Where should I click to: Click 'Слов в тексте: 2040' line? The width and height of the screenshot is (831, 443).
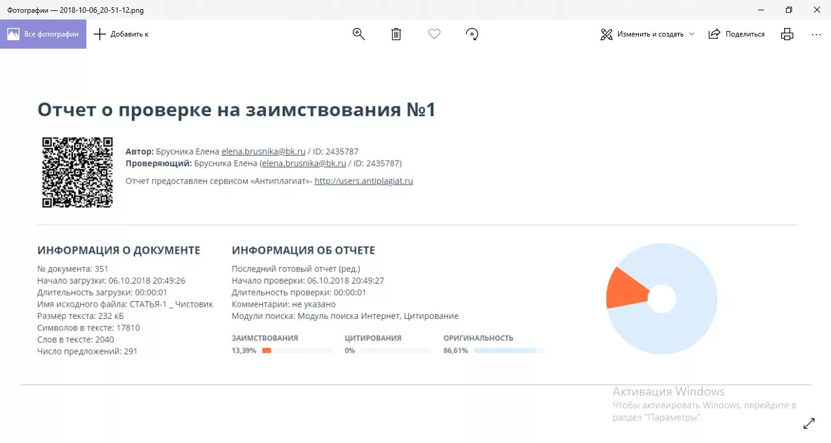[75, 339]
